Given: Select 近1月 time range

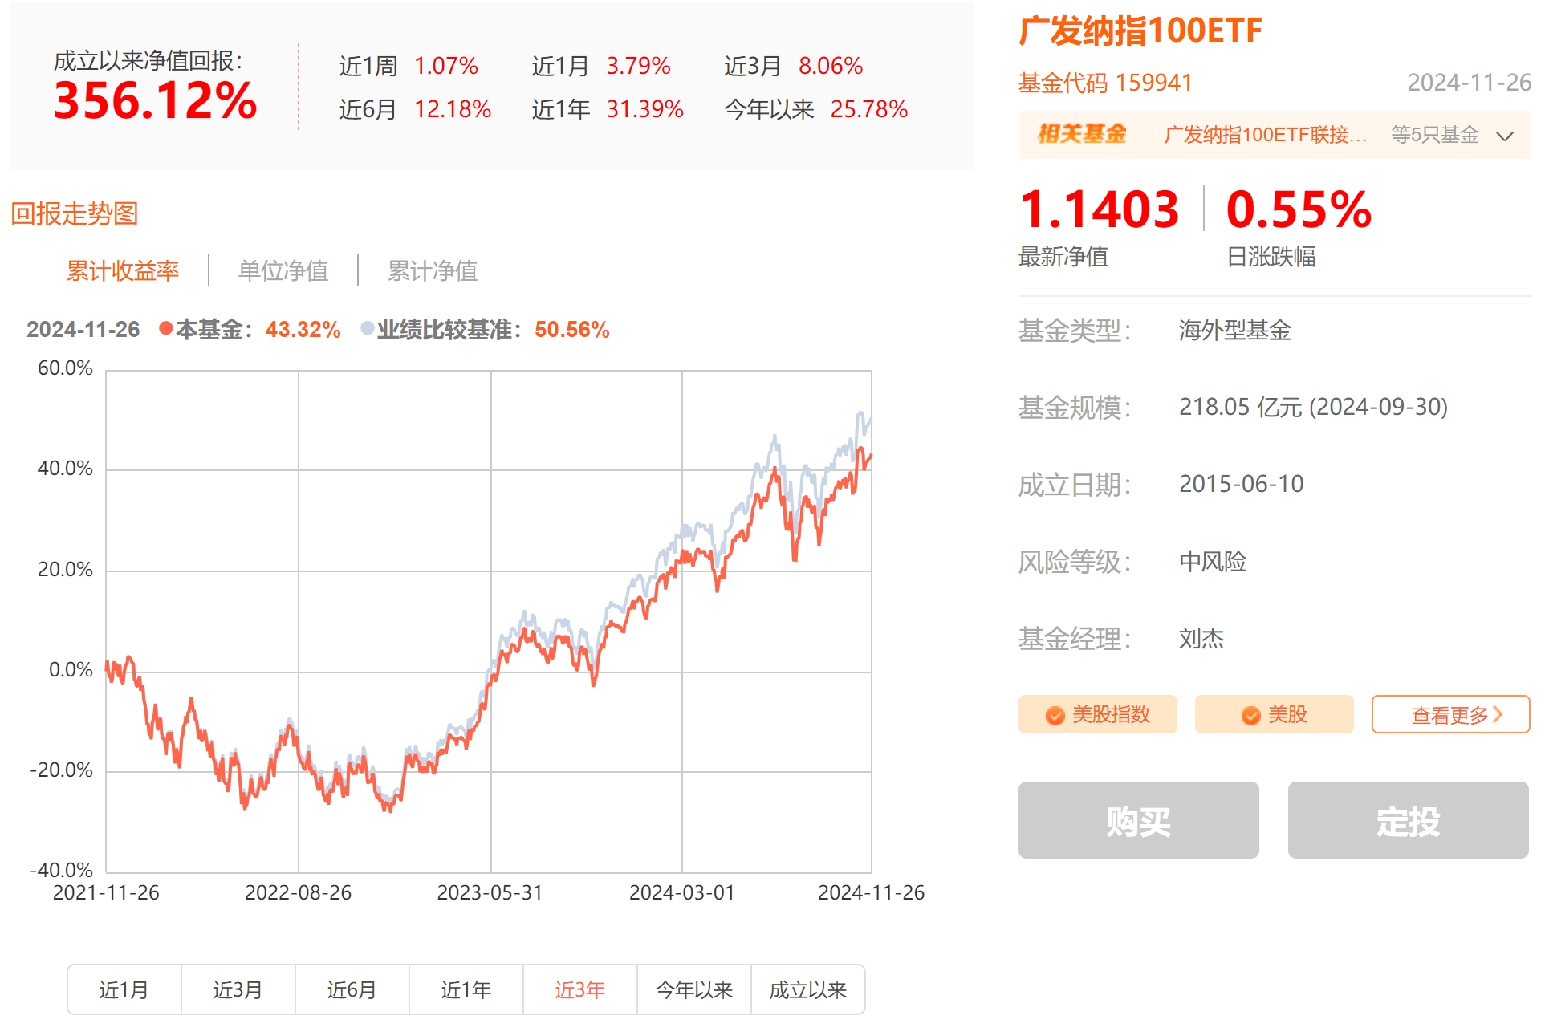Looking at the screenshot, I should [x=124, y=989].
